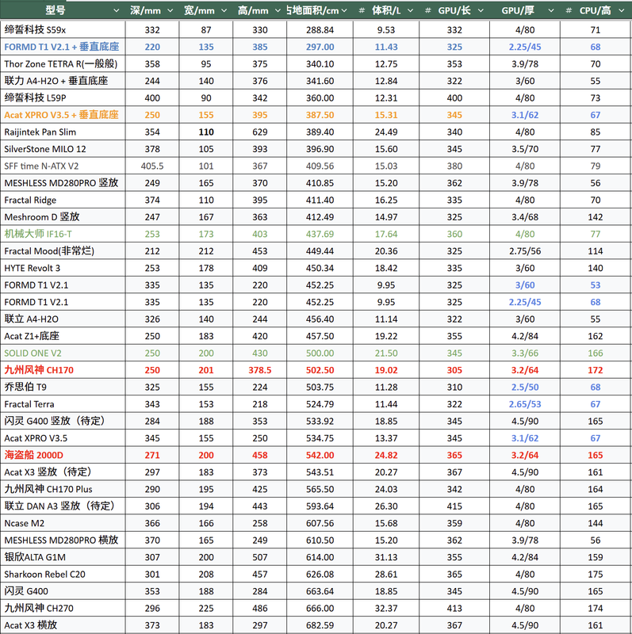Select the 银欣ALTA G1M cell
Screen dimensions: 632x634
[x=63, y=557]
